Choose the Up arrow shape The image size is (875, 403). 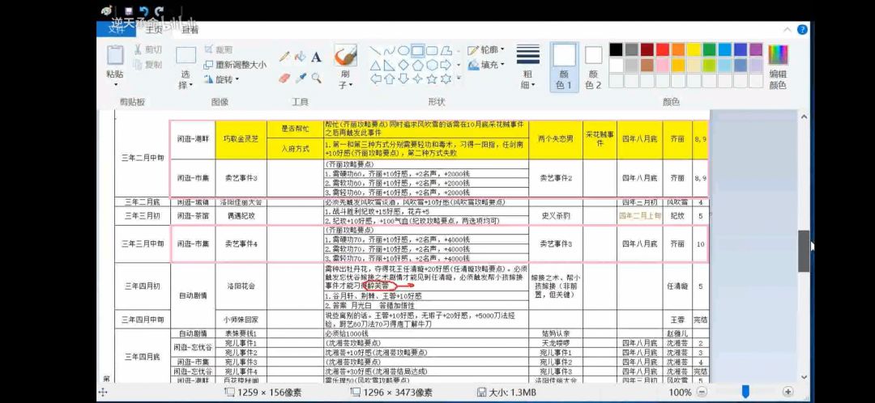click(x=389, y=79)
